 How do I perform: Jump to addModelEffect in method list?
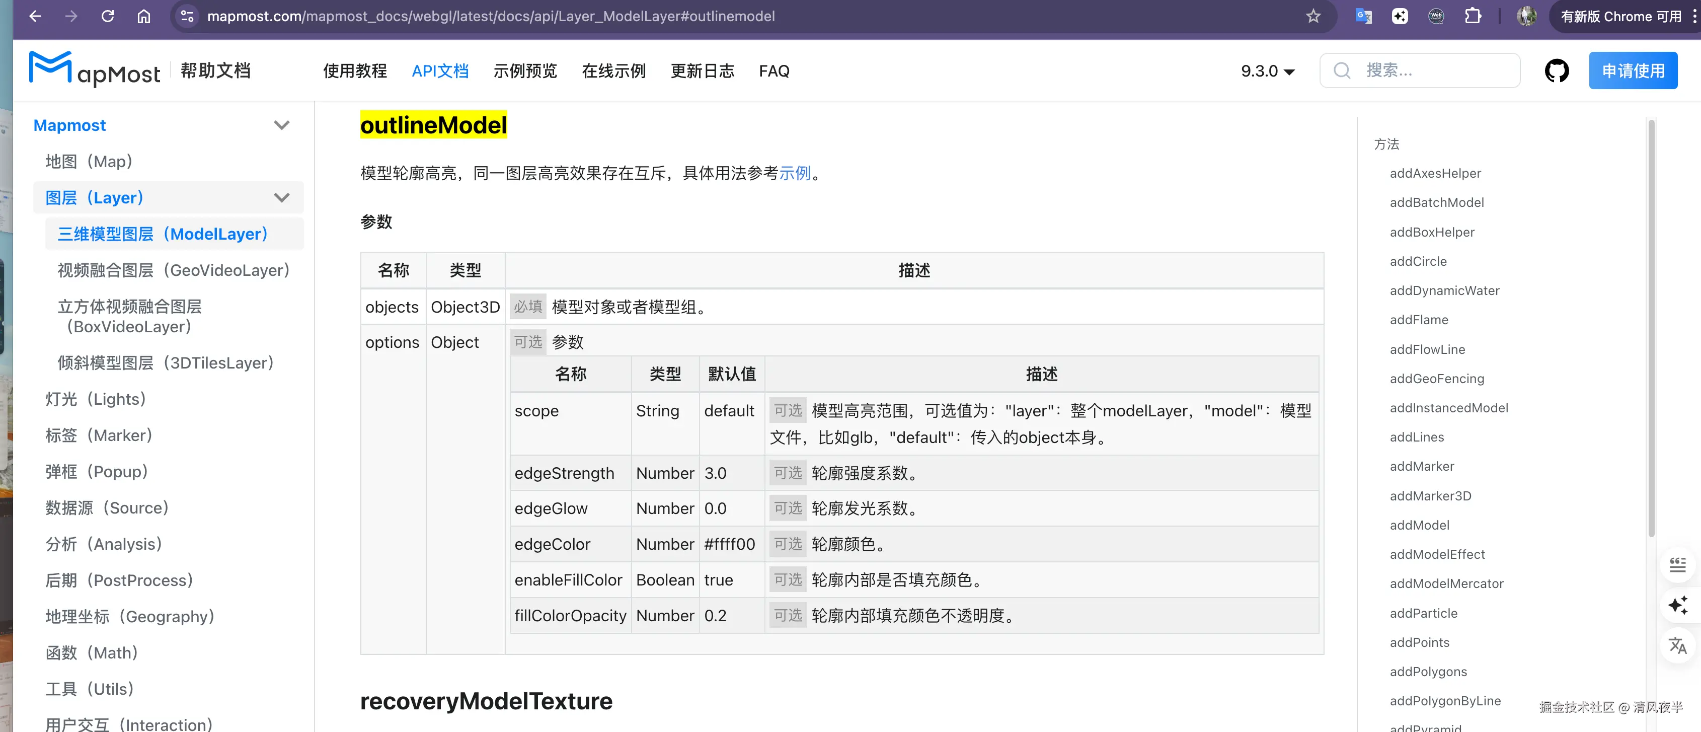pos(1437,554)
